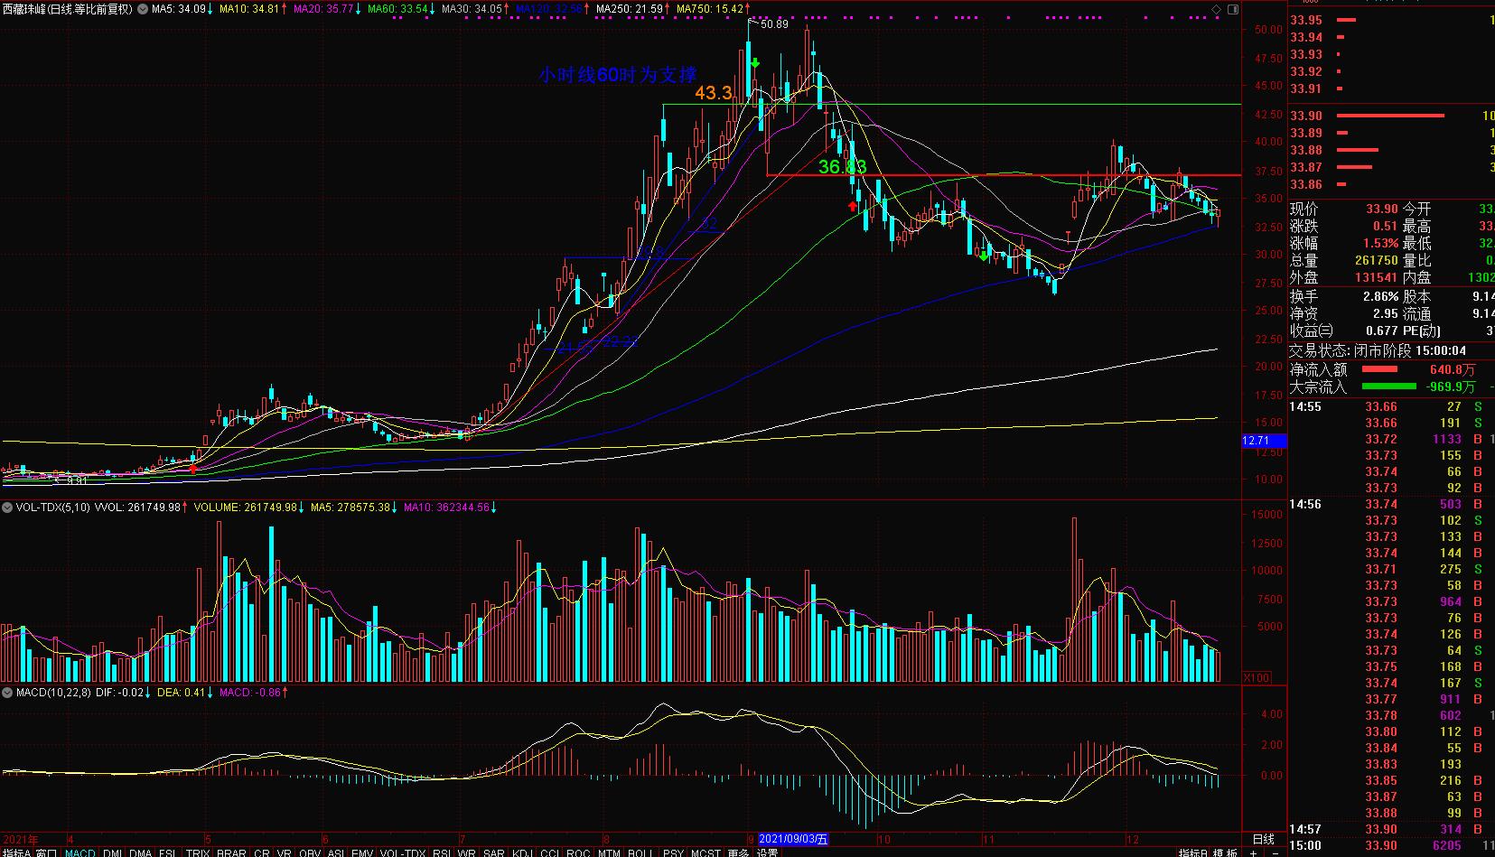1495x857 pixels.
Task: Switch to the BOLL indicator tab
Action: tap(640, 852)
